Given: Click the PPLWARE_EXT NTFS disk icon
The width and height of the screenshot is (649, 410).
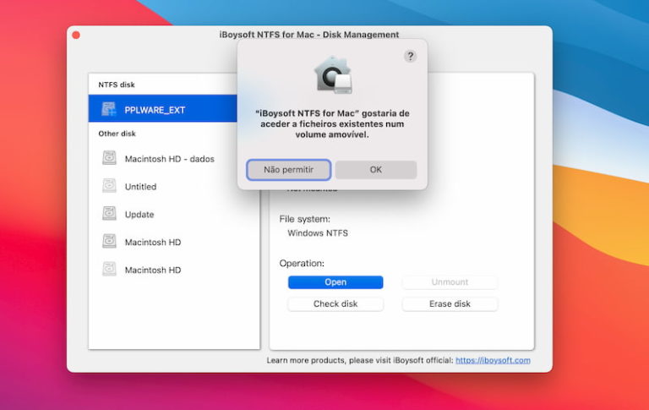Looking at the screenshot, I should coord(109,109).
